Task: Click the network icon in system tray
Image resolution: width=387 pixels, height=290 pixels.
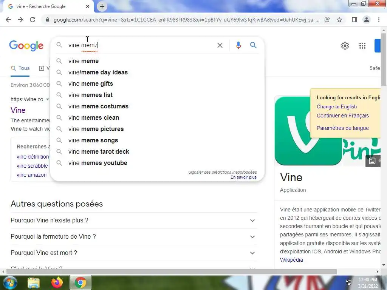Action: tap(349, 282)
